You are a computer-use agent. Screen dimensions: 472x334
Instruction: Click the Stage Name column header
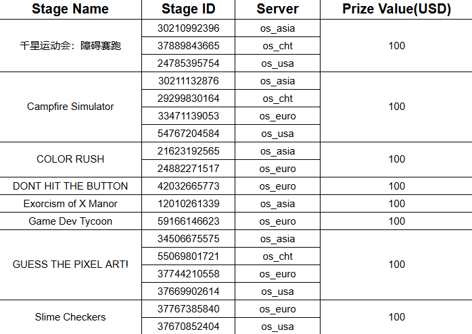coord(70,9)
